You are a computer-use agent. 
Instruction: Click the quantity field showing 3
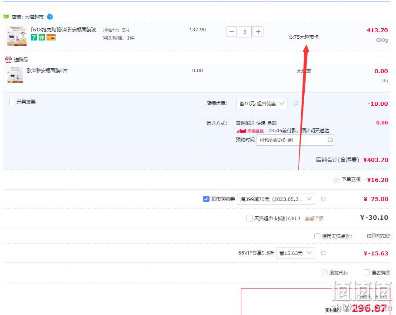coord(245,32)
